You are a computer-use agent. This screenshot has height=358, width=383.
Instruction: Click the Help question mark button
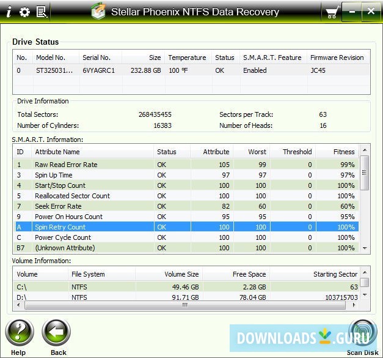(x=20, y=332)
